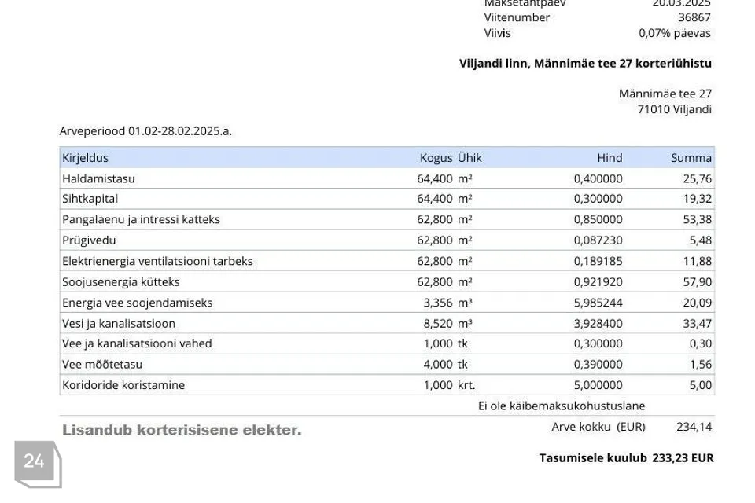Click the Arve kokku total 234,14
The height and width of the screenshot is (503, 755).
pyautogui.click(x=694, y=427)
